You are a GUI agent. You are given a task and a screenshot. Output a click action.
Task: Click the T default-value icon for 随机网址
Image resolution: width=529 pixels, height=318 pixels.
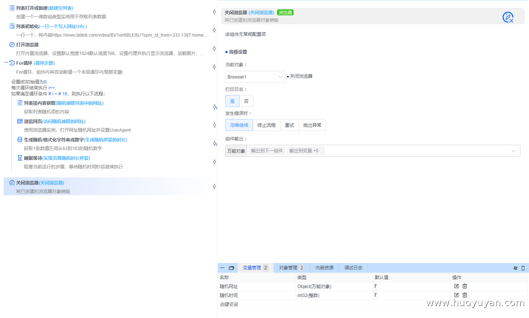pyautogui.click(x=375, y=286)
